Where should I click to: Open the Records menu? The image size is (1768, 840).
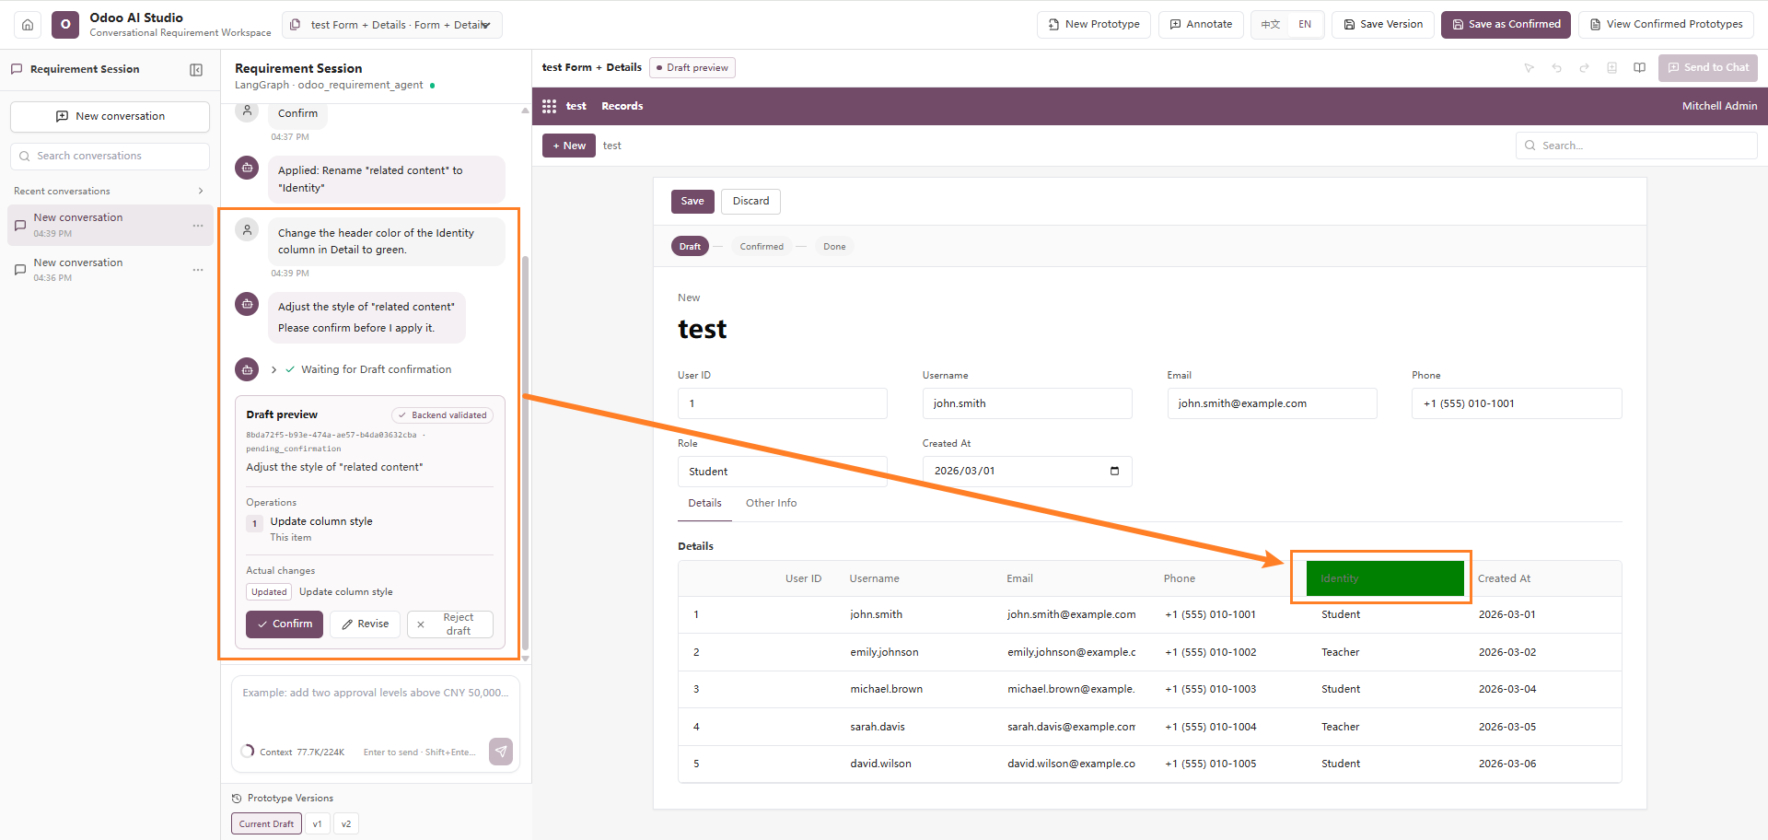click(x=622, y=107)
